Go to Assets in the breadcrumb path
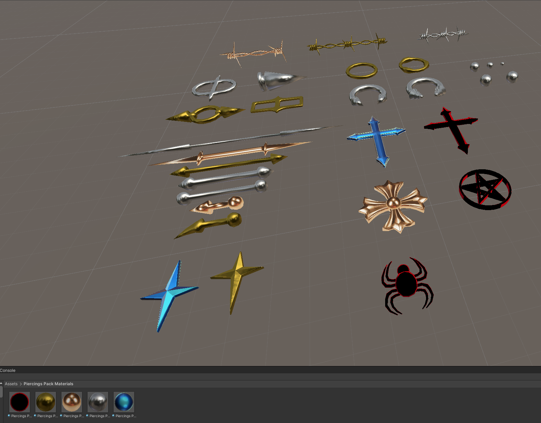This screenshot has width=541, height=423. pos(11,384)
